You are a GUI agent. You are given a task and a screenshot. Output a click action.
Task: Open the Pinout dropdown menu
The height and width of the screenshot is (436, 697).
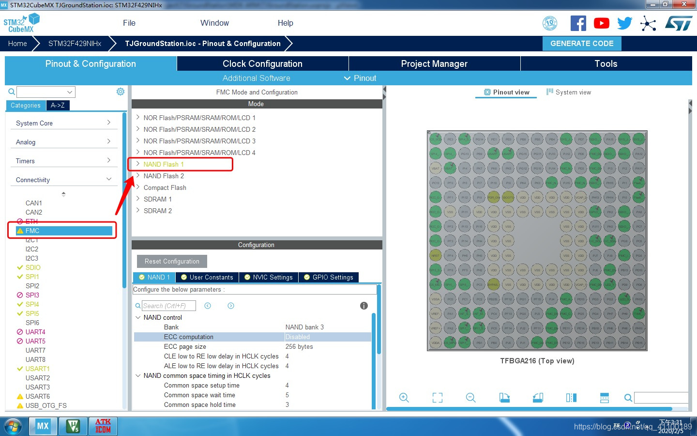(x=360, y=78)
